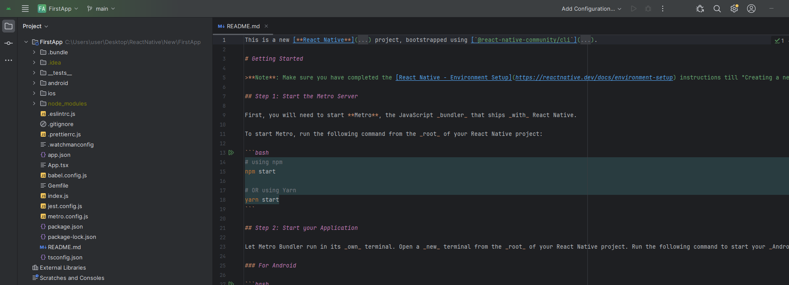Screen dimensions: 789x285
Task: Place cursor on 'npm start' line
Action: pos(260,171)
